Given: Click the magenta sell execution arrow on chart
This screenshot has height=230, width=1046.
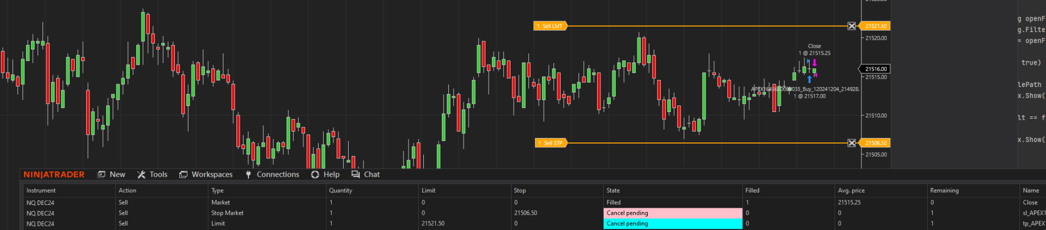Looking at the screenshot, I should point(814,63).
